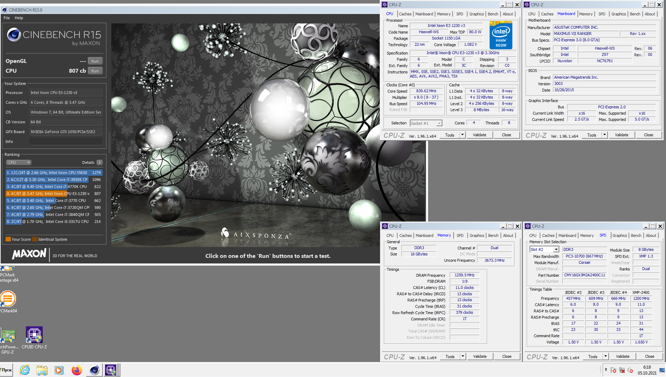Expand the Tools arrow in the CPU window
The width and height of the screenshot is (666, 377).
pos(463,135)
